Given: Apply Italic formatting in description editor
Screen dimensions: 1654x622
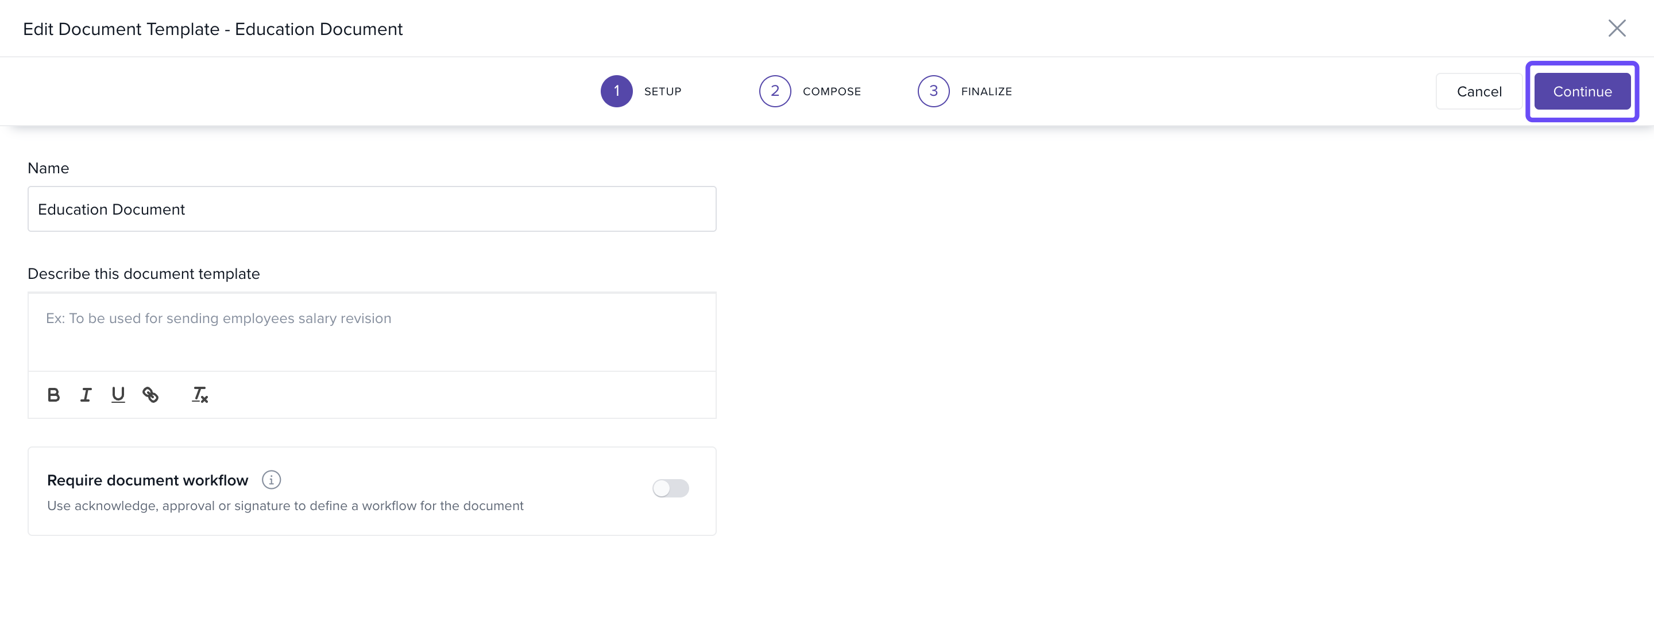Looking at the screenshot, I should click(x=86, y=395).
